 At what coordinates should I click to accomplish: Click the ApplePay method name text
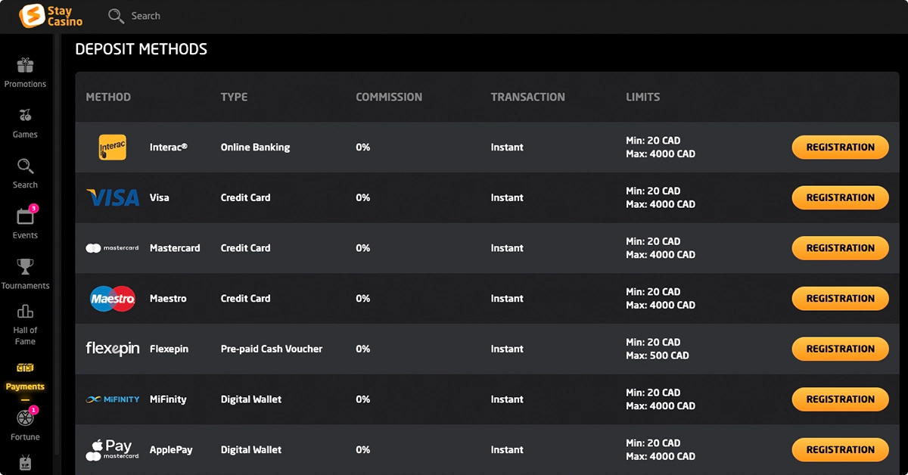click(171, 450)
